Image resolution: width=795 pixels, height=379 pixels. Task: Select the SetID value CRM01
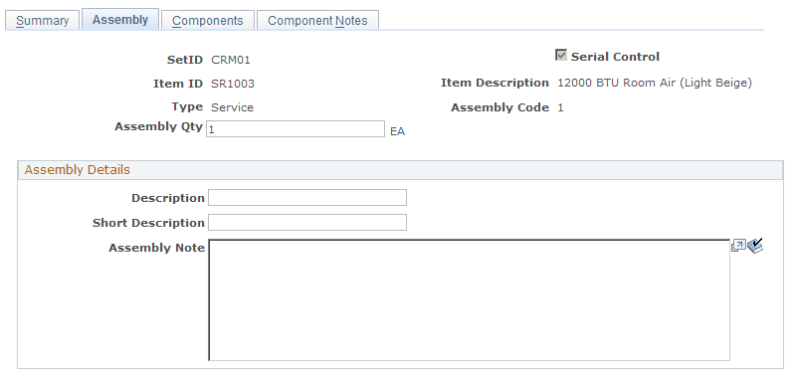tap(231, 60)
